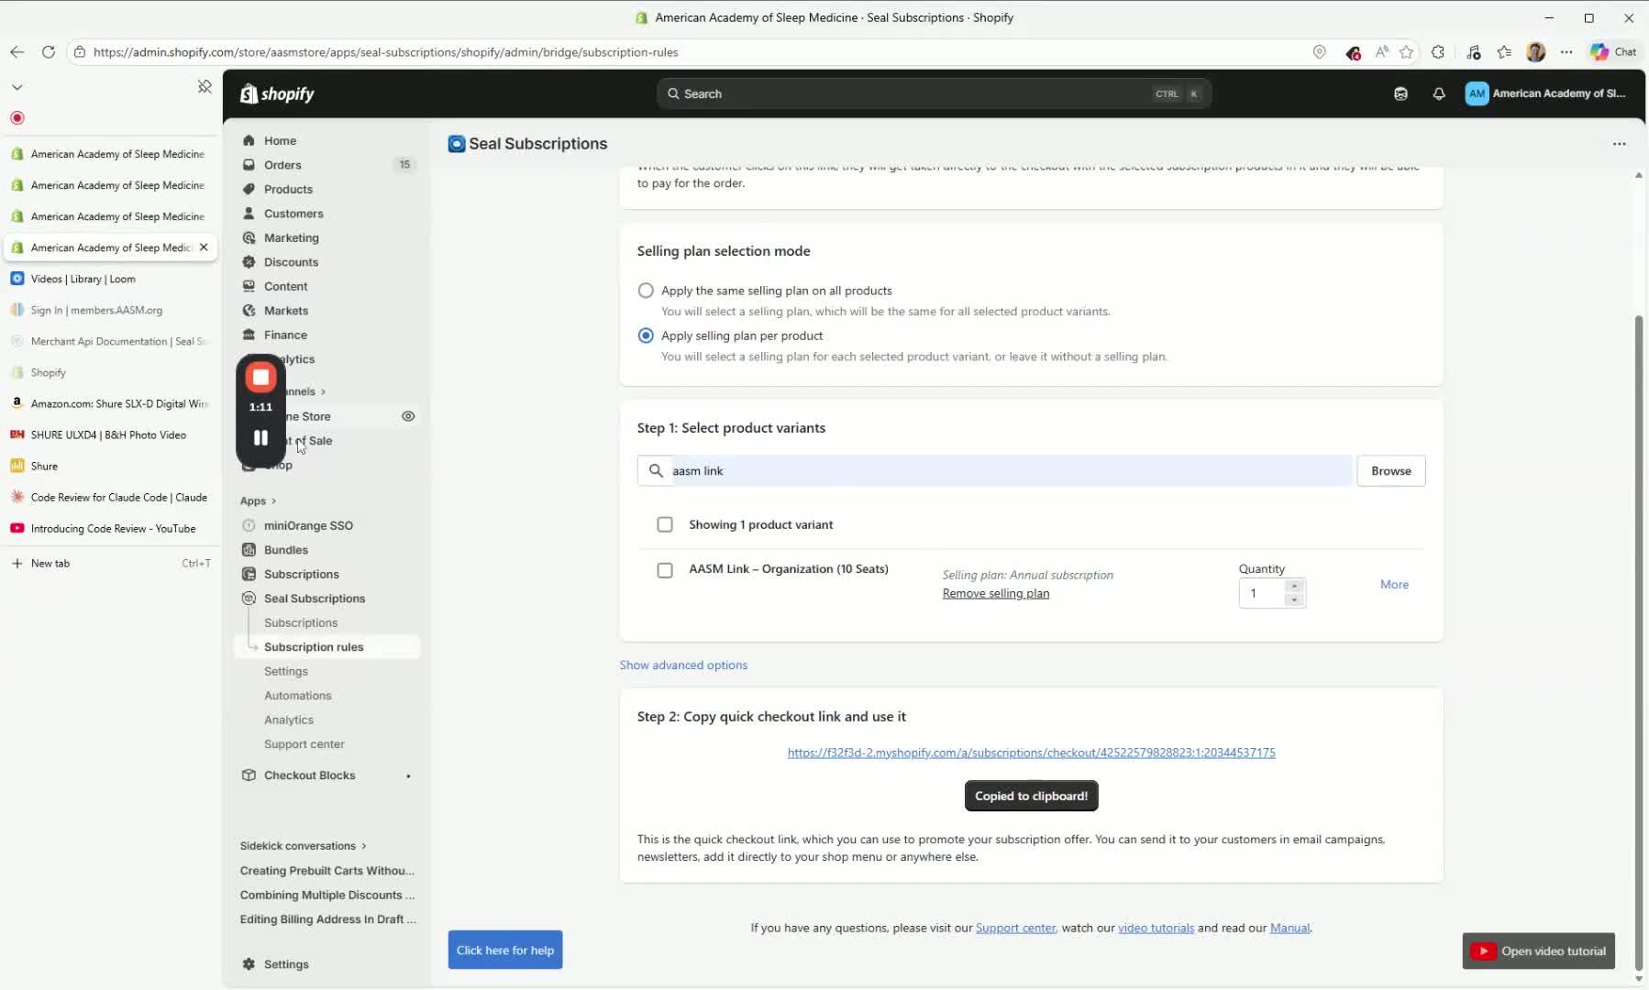Screen dimensions: 1649x990
Task: Open the Shopify notifications bell
Action: [x=1439, y=93]
